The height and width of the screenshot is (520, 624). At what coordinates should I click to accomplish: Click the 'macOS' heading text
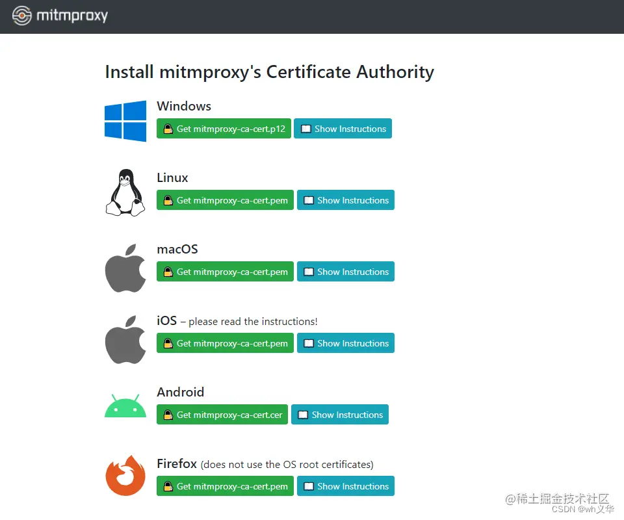coord(177,250)
